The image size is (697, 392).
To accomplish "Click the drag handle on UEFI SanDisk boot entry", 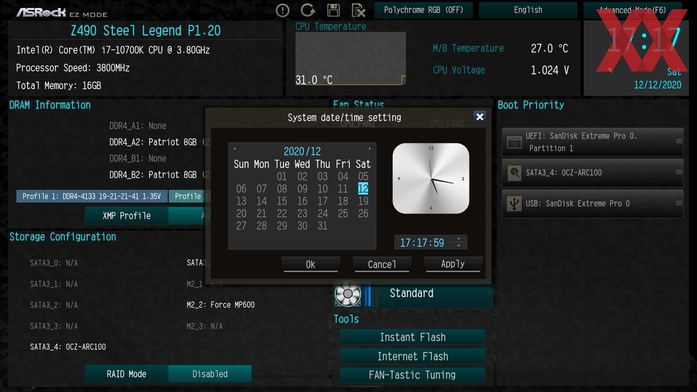I will point(679,142).
